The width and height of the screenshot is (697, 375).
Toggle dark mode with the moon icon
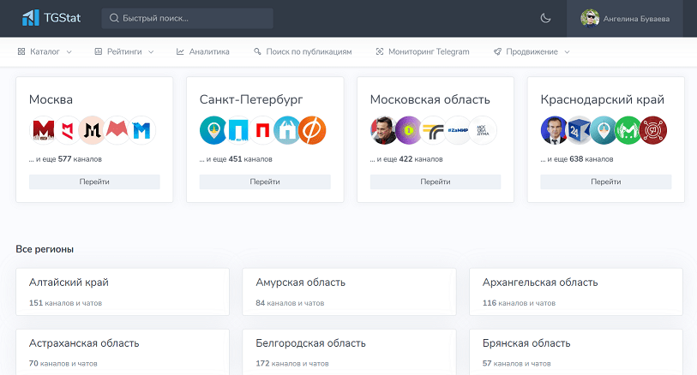tap(546, 18)
